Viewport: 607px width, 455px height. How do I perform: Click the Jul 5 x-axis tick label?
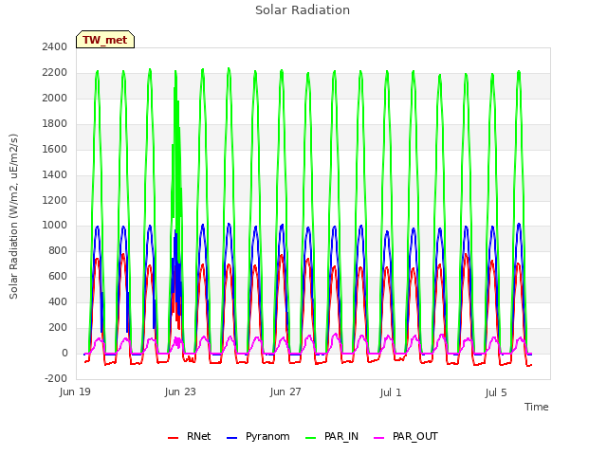(x=496, y=392)
